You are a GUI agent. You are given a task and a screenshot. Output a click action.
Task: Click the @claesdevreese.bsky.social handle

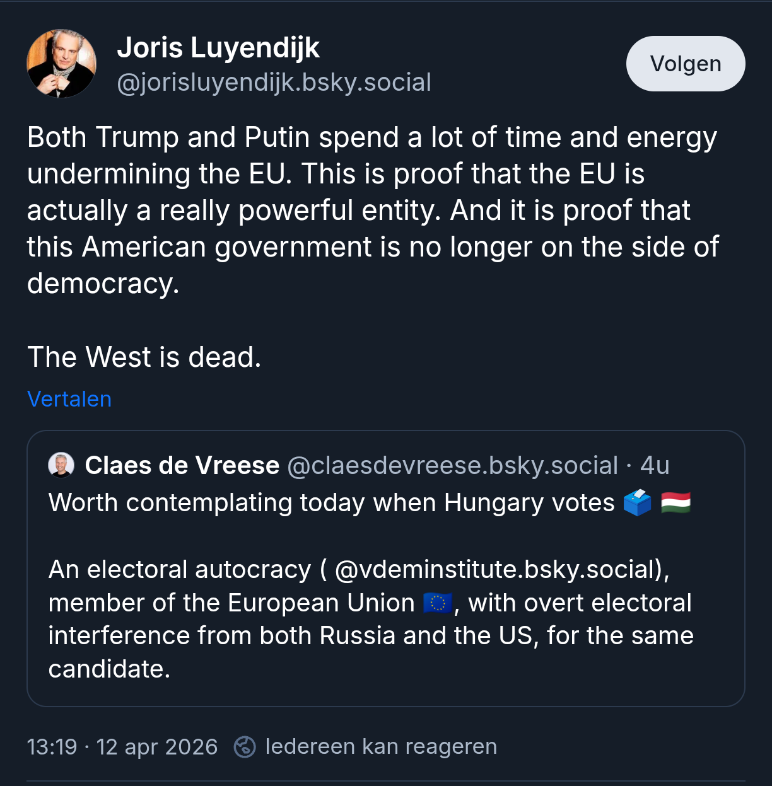tap(452, 465)
